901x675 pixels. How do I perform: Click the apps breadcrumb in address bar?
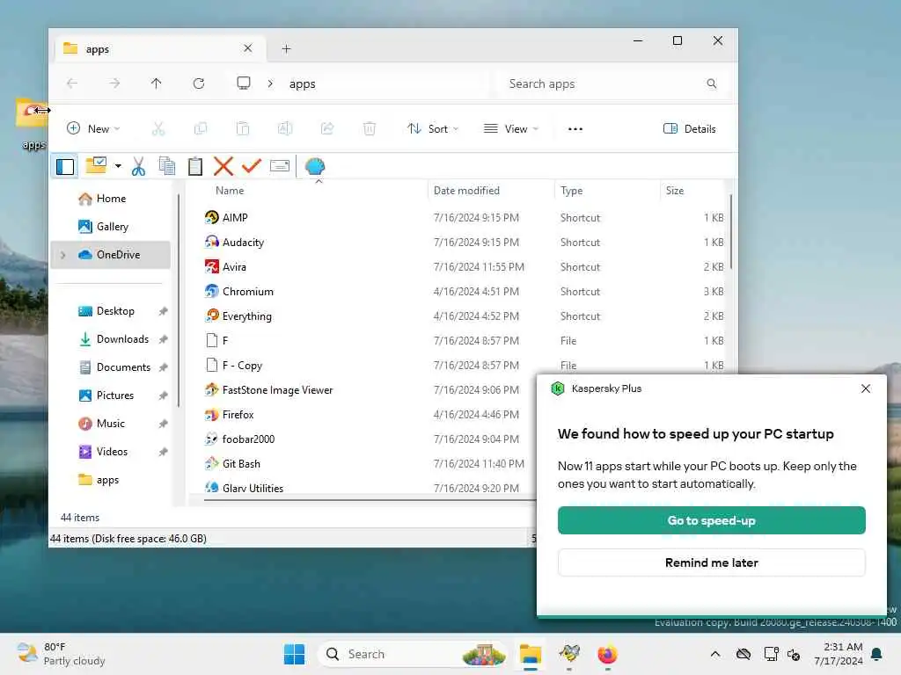click(303, 83)
